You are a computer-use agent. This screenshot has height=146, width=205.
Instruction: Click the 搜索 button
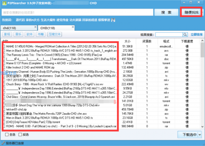tap(166, 12)
